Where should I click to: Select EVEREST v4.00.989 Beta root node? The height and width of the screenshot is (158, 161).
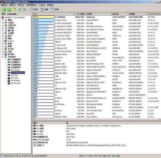coord(14,18)
